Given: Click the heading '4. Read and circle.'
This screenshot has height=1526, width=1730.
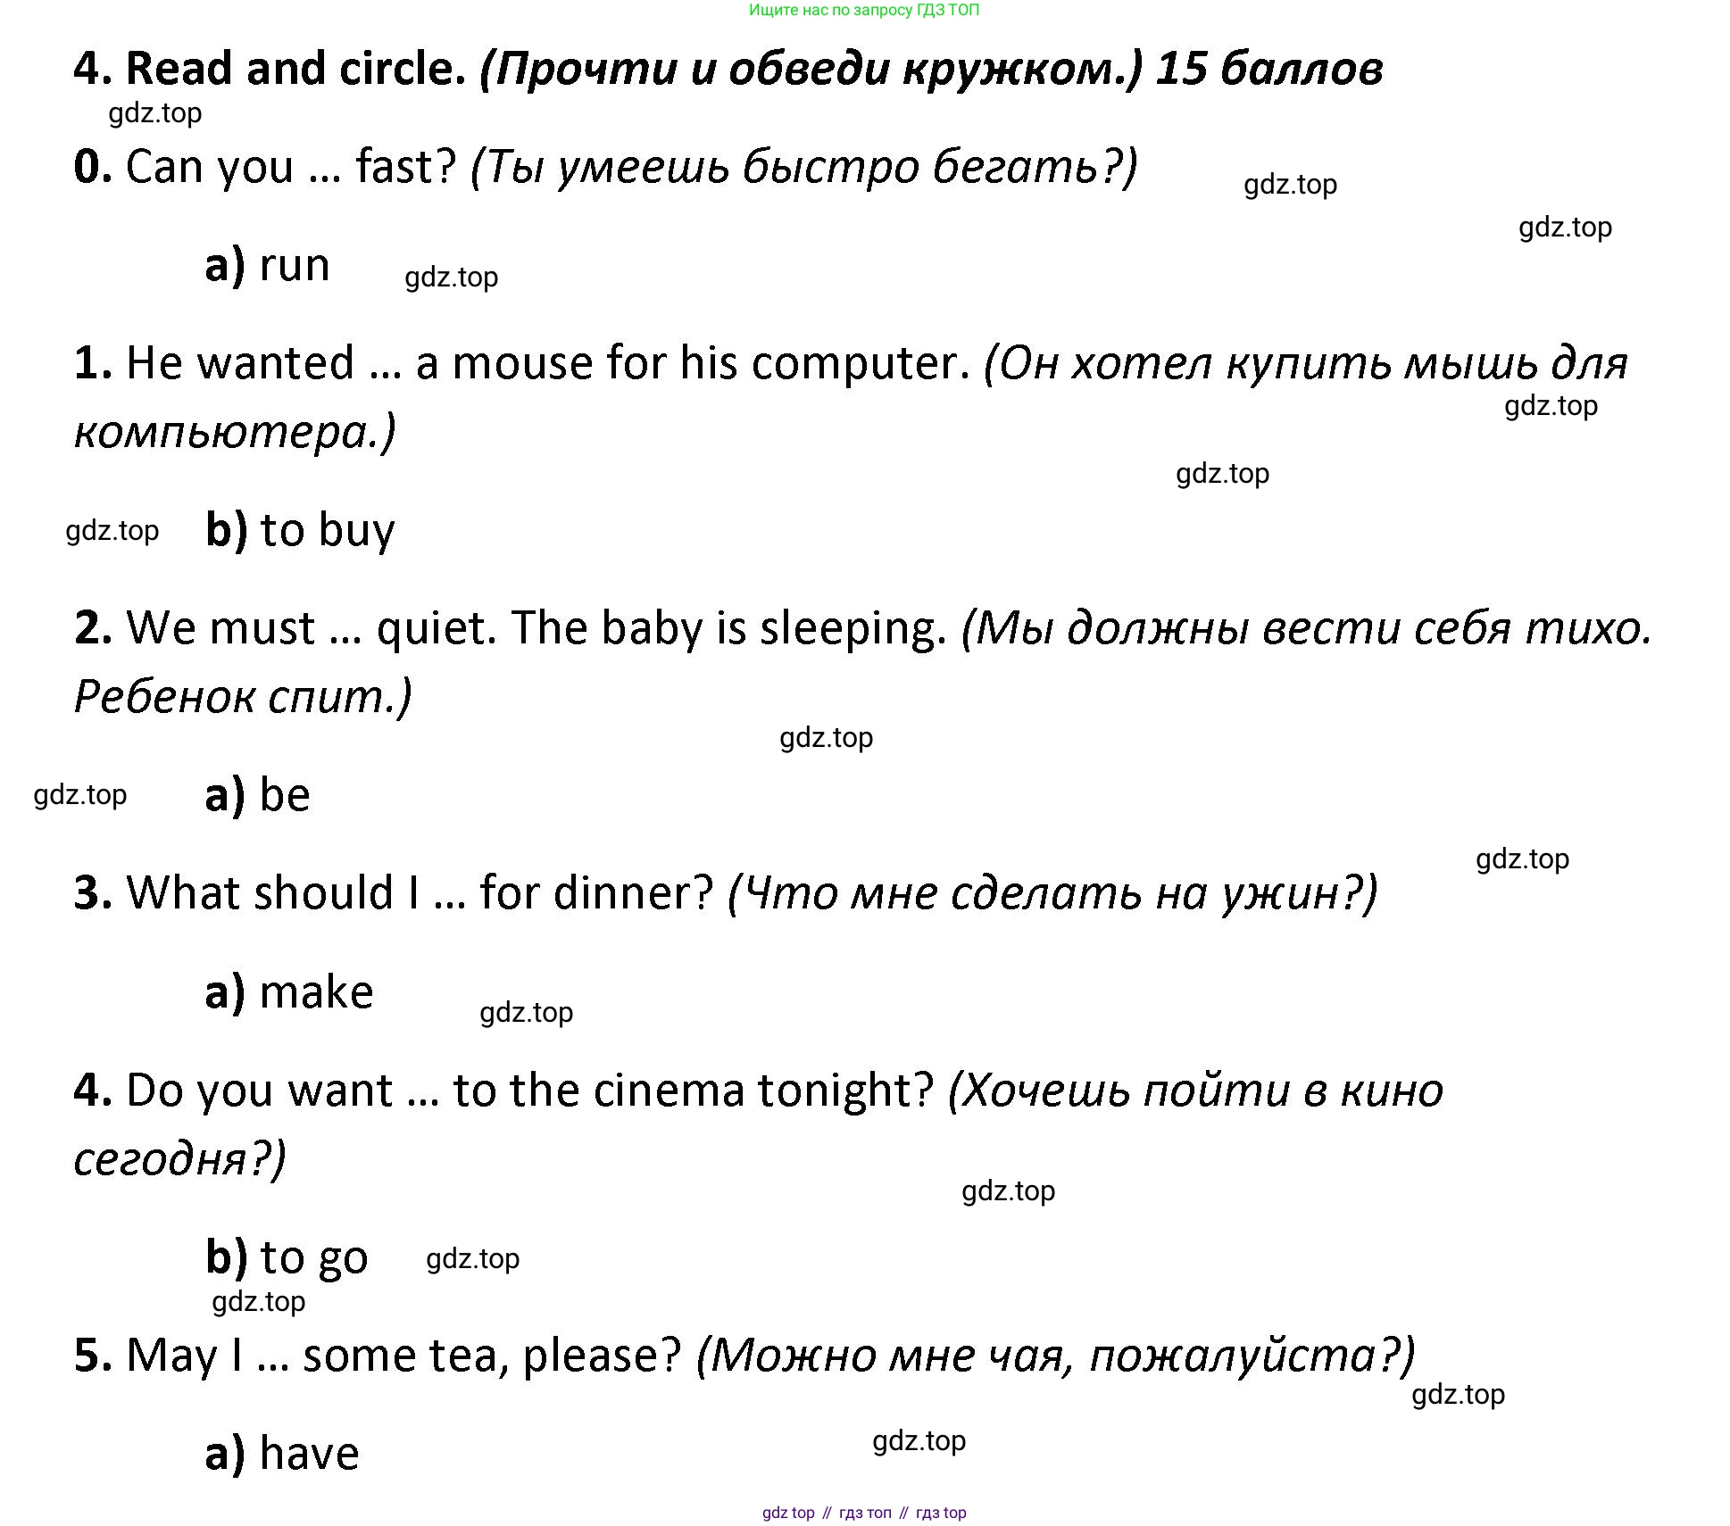Looking at the screenshot, I should pyautogui.click(x=270, y=69).
